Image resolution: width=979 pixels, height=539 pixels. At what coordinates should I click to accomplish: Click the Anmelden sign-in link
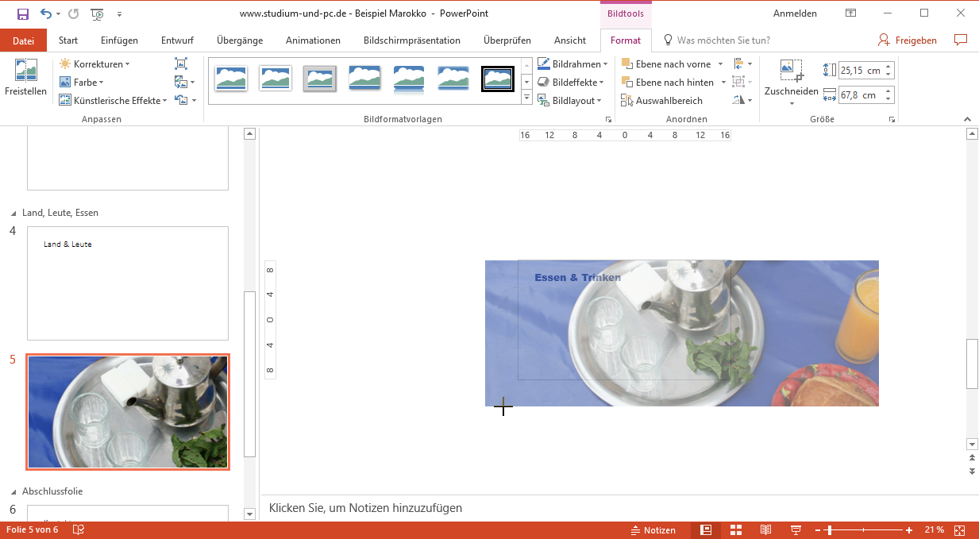795,13
